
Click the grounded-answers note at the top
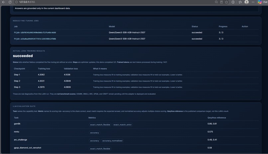[42, 8]
